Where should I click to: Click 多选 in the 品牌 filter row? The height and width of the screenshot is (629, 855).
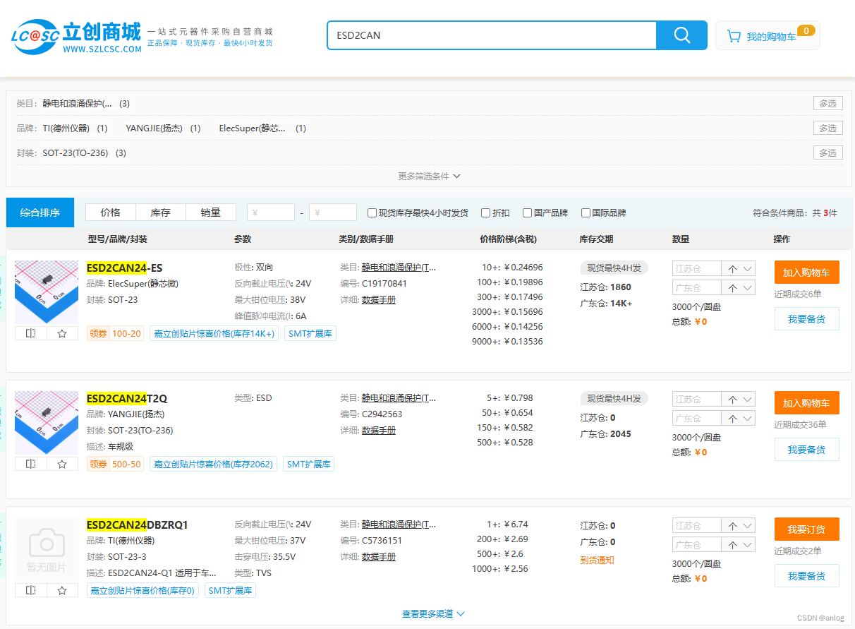[827, 128]
